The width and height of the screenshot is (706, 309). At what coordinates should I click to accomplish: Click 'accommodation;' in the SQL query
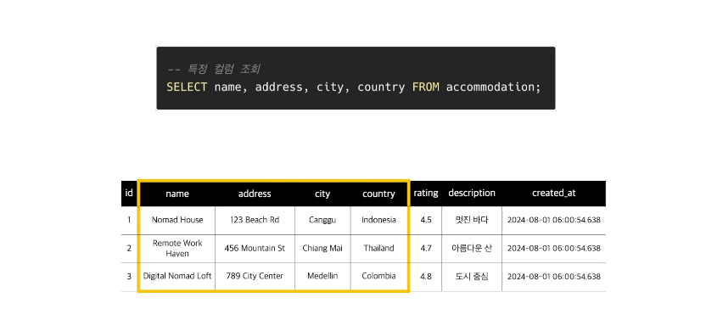click(493, 87)
